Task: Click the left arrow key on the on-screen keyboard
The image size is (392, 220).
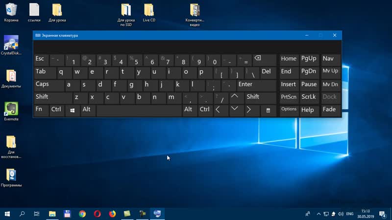Action: pyautogui.click(x=221, y=110)
